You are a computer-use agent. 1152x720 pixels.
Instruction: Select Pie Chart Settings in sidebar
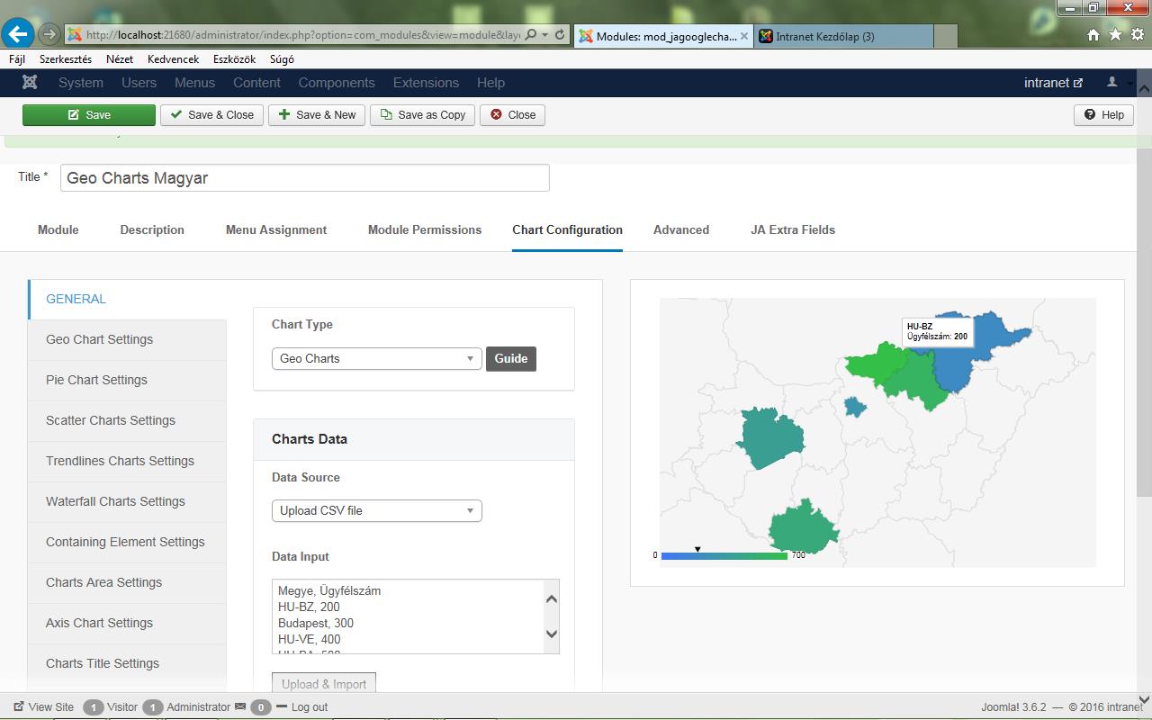click(x=96, y=380)
